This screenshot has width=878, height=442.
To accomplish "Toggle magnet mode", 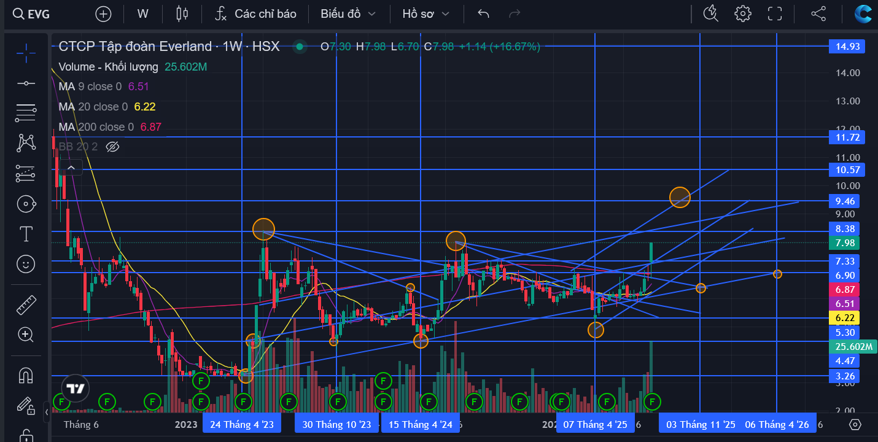I will coord(26,374).
